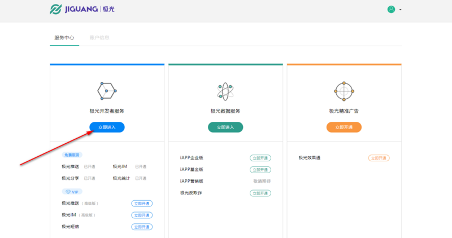The width and height of the screenshot is (452, 238).
Task: Click the free-tier 极光IM entry
Action: 120,166
